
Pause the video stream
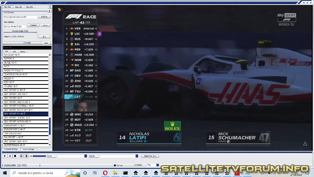click(10, 156)
